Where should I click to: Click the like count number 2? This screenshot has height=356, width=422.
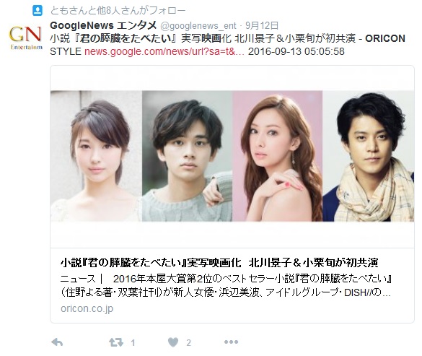coord(189,343)
